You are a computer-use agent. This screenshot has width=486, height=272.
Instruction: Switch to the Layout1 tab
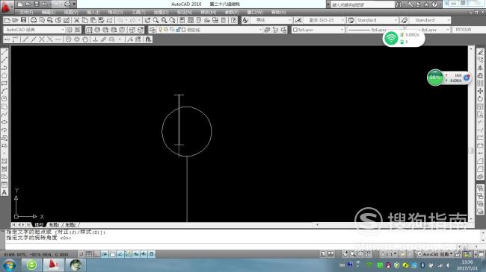[55, 225]
